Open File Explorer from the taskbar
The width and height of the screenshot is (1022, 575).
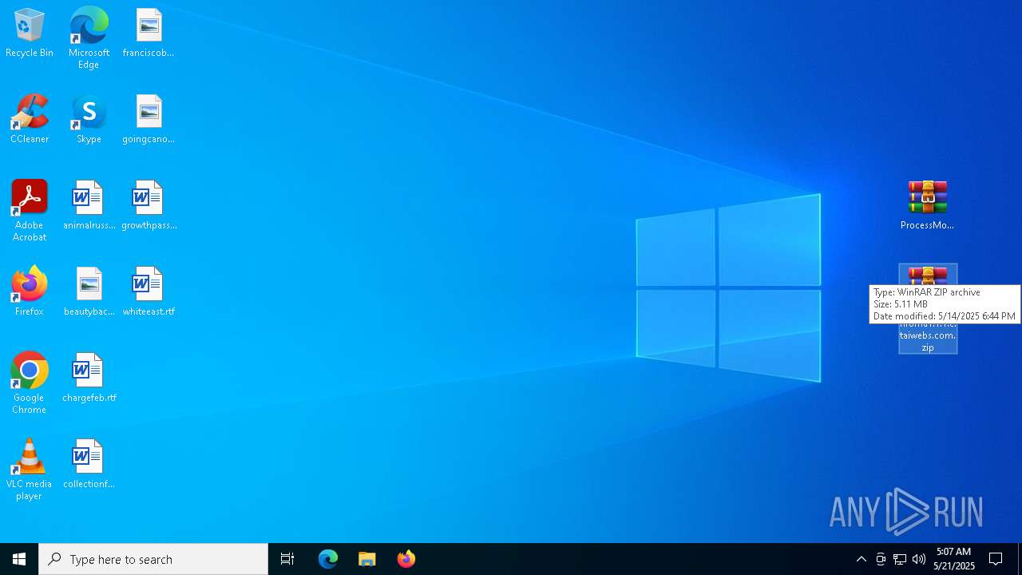click(367, 559)
